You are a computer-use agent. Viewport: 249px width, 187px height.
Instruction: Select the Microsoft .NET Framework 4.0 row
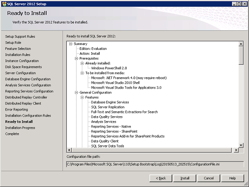(129, 78)
